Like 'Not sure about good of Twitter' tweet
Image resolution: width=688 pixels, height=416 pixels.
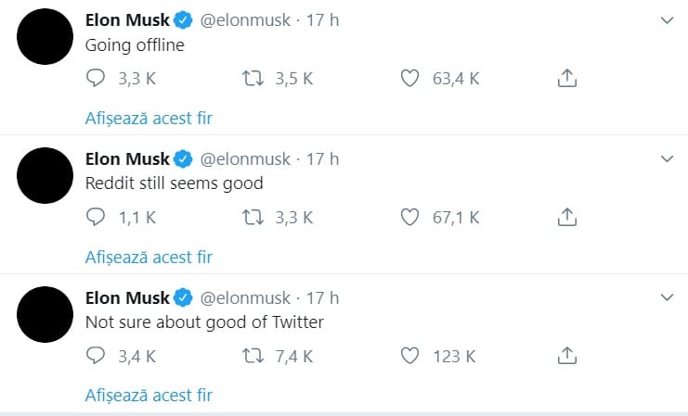[x=409, y=356]
